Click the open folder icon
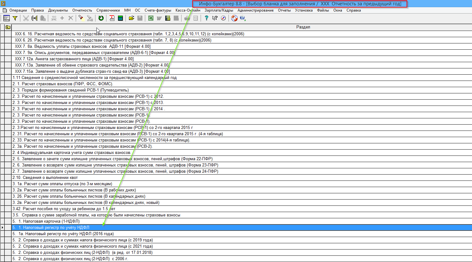Screen dimensions: 472x262 [x=131, y=18]
